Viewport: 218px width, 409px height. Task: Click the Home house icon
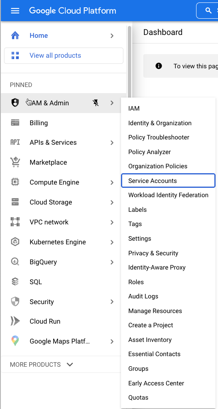(15, 35)
